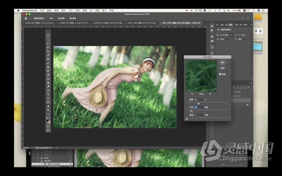
Task: Open the History panel icon
Action: pyautogui.click(x=212, y=26)
